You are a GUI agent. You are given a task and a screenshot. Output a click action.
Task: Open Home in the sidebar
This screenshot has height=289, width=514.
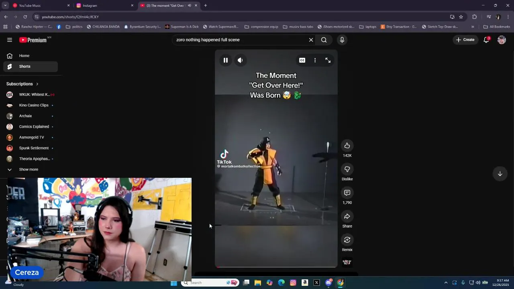pos(31,56)
